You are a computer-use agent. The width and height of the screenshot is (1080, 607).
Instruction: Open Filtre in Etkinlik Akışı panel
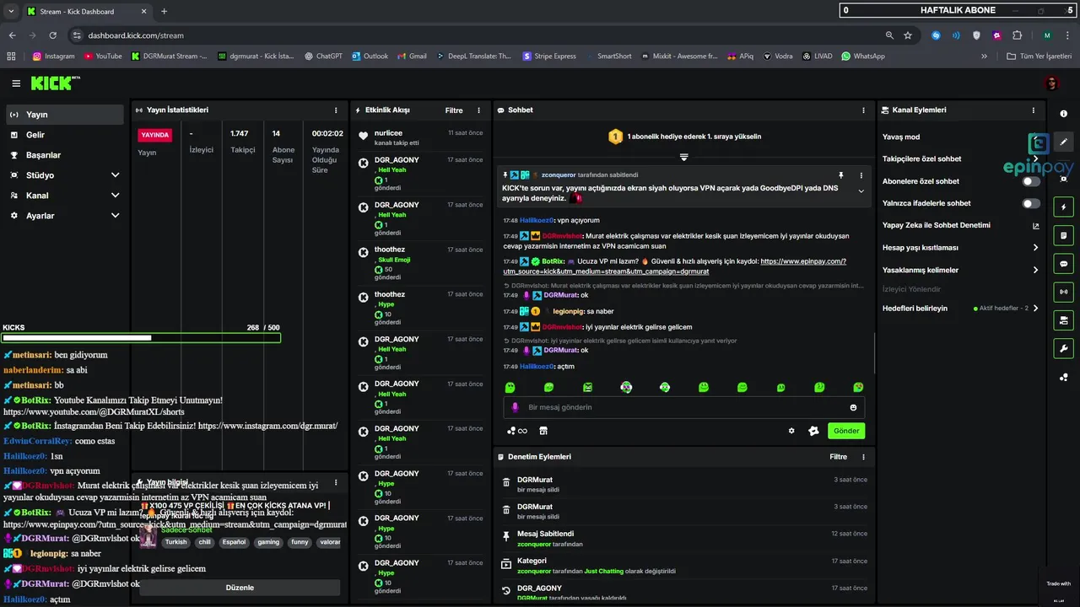tap(454, 110)
